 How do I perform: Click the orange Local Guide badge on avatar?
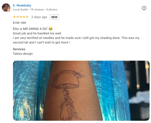click(9, 10)
